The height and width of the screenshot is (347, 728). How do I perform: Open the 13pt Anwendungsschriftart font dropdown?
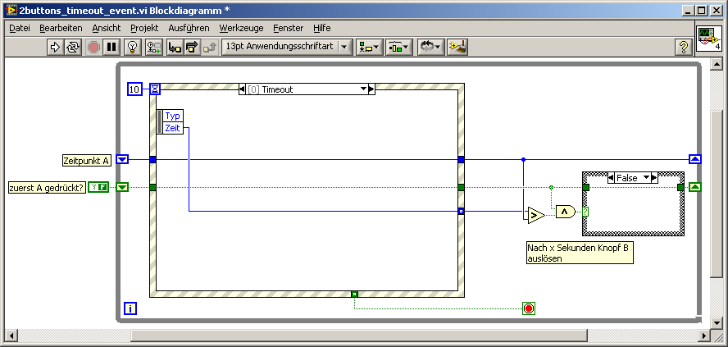click(x=286, y=47)
